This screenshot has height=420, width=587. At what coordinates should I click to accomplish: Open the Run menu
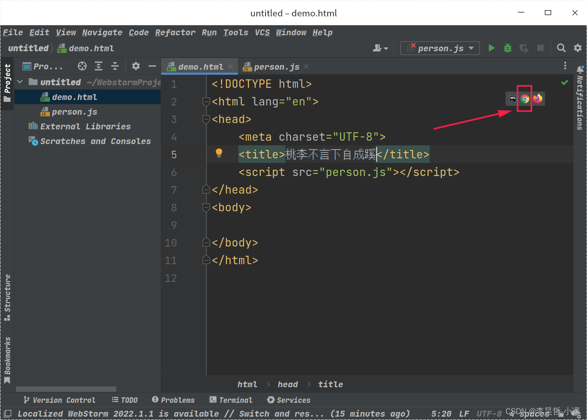[209, 32]
